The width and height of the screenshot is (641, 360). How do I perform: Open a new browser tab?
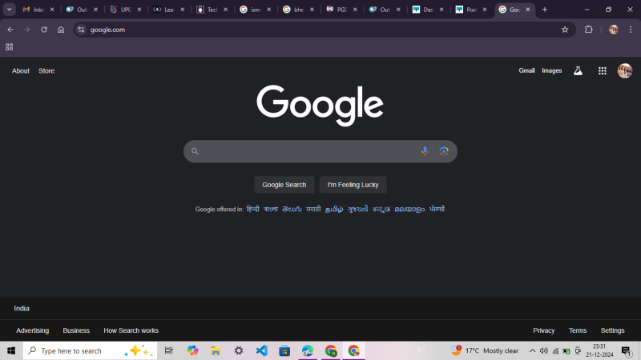[545, 10]
